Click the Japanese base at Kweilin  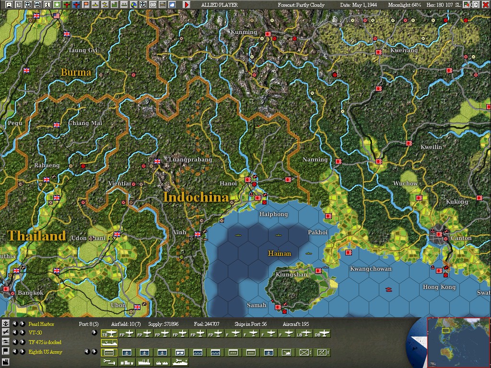click(x=409, y=143)
